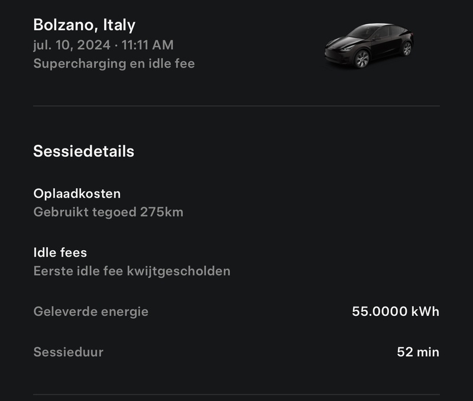Open the Oplaadkosten row
This screenshot has width=473, height=401.
77,193
